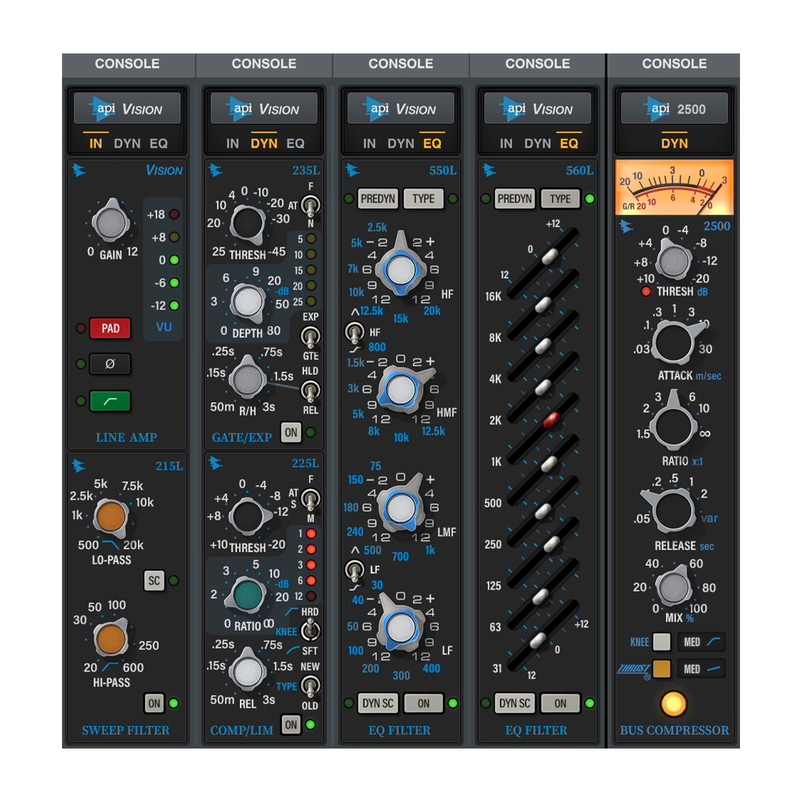Click the teal RATIO knob on 225L
The image size is (802, 802).
tap(248, 595)
